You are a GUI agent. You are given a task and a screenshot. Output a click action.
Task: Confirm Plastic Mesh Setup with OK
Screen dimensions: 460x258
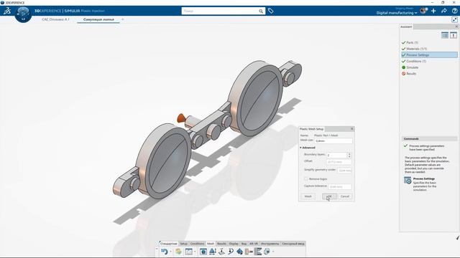pos(329,196)
